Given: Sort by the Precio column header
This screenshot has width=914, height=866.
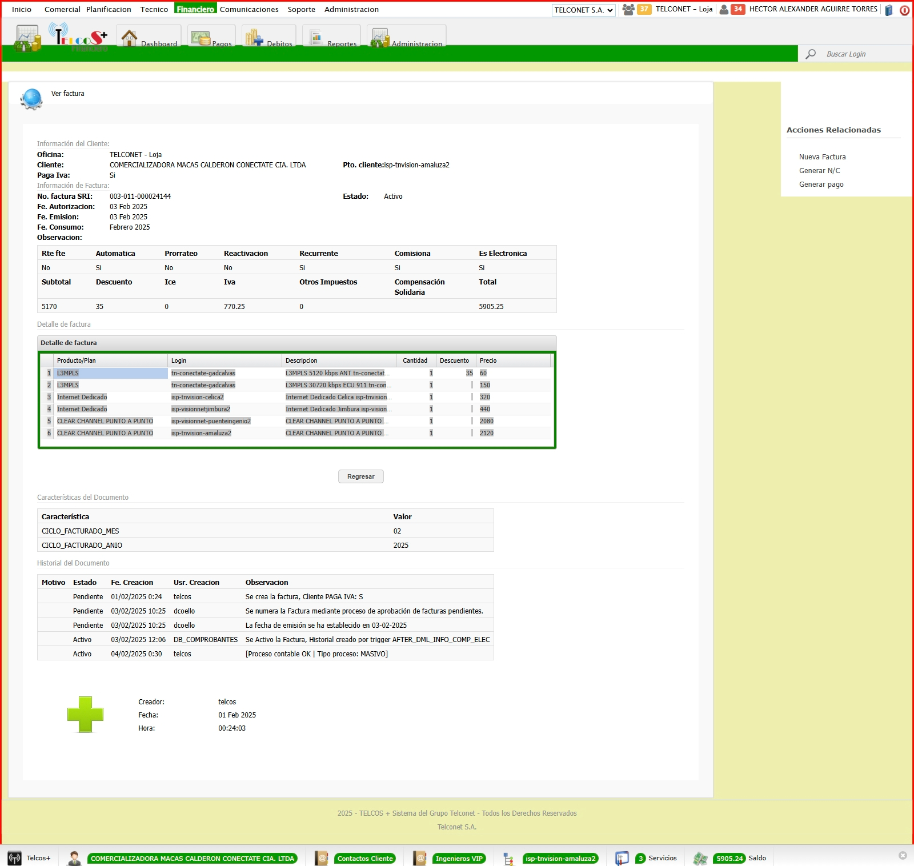Looking at the screenshot, I should (513, 360).
